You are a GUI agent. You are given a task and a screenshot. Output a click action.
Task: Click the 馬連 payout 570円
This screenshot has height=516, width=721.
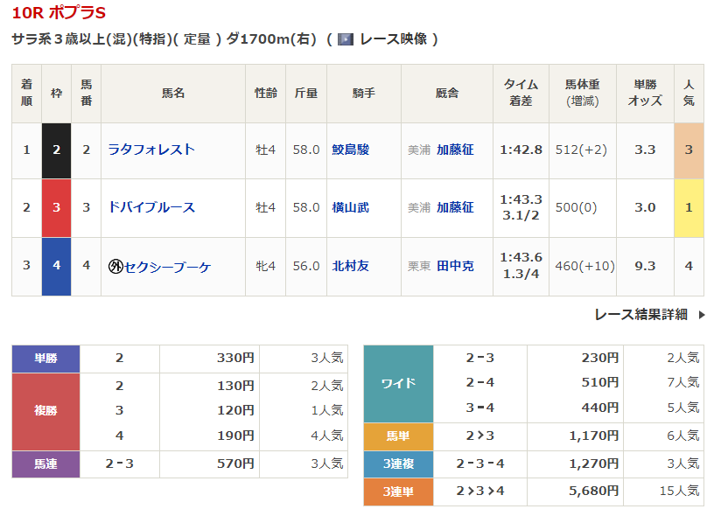(235, 464)
